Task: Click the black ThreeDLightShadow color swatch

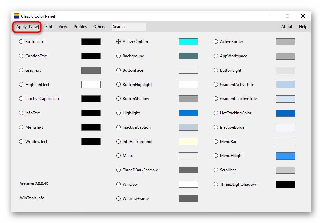Action: coord(285,184)
